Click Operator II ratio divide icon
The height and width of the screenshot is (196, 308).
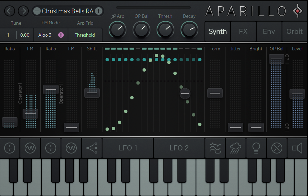click(51, 148)
